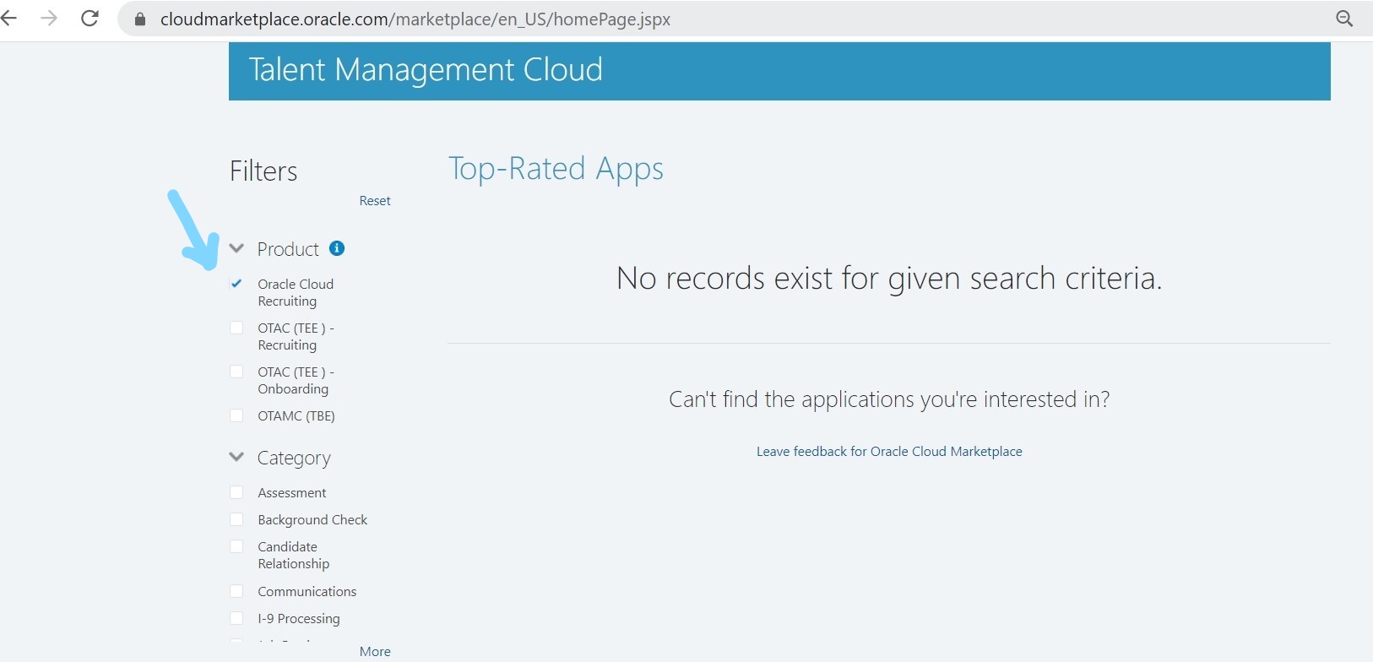Screen dimensions: 1373x662
Task: Open Leave feedback for Oracle Cloud Marketplace link
Action: pyautogui.click(x=889, y=452)
